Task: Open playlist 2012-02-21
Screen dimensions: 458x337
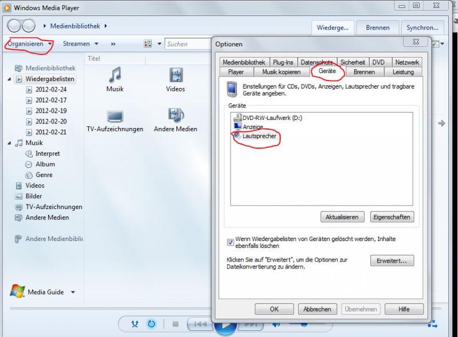Action: click(46, 133)
